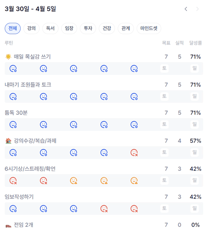Click first red face for 6시기상/스트레칭/확언
Viewport: 207px width, 228px height.
[13, 181]
